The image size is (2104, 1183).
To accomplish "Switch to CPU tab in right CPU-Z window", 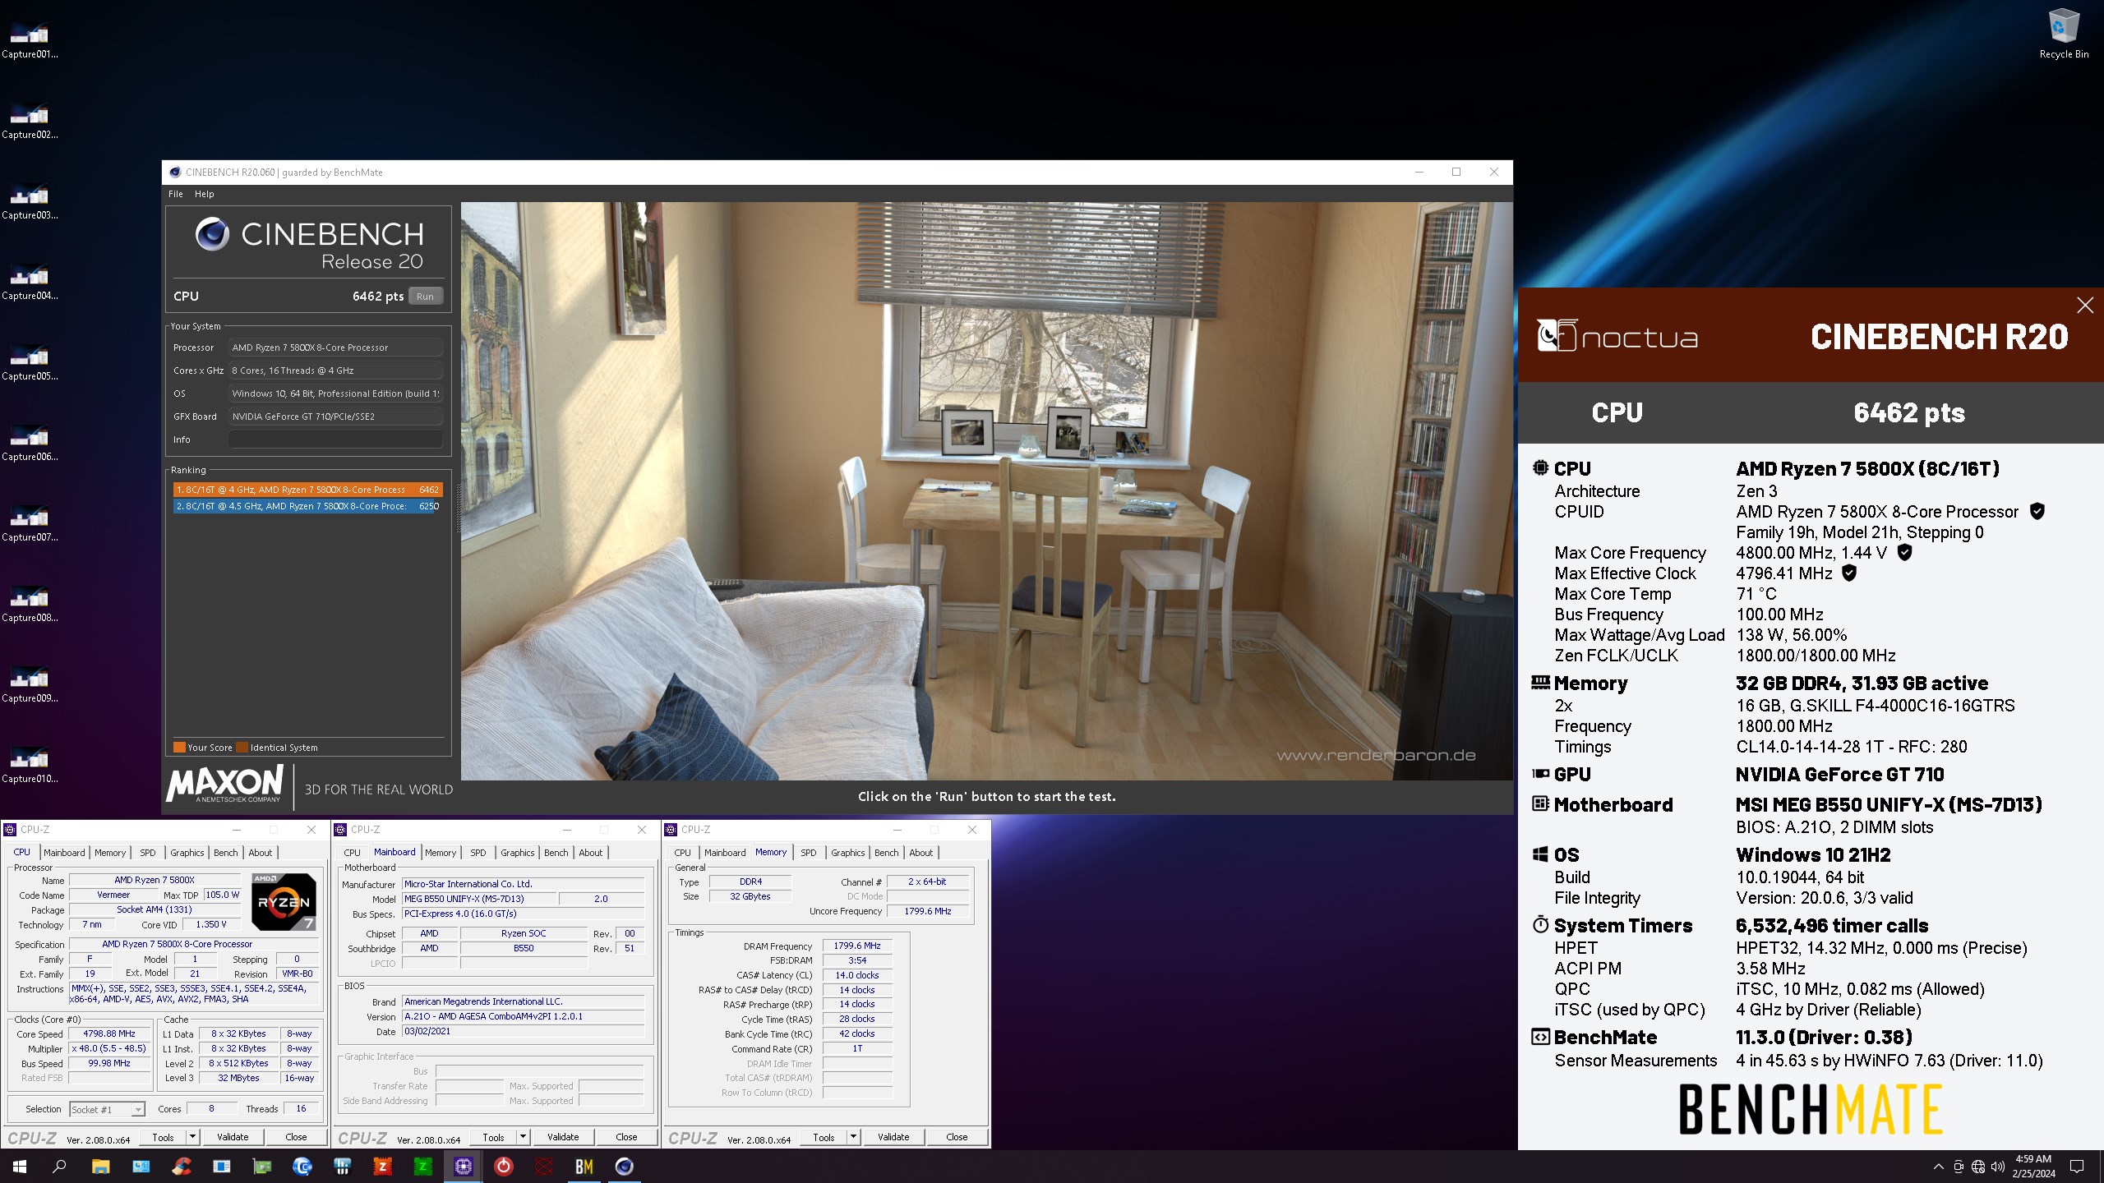I will pyautogui.click(x=683, y=853).
